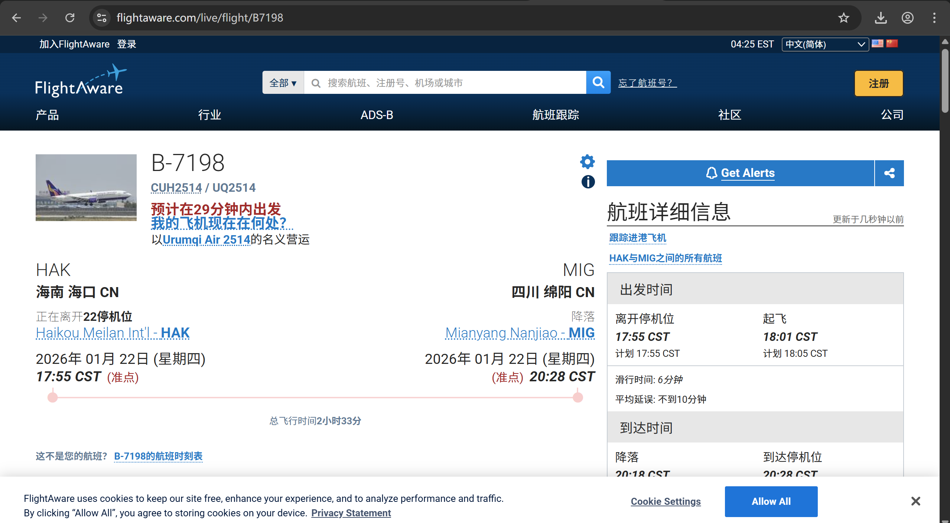The image size is (950, 523).
Task: Open the Privacy Statement link
Action: coord(351,513)
